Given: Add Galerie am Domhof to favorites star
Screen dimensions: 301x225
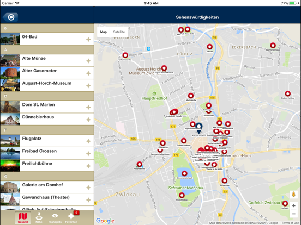Looking at the screenshot, I should 88,187.
